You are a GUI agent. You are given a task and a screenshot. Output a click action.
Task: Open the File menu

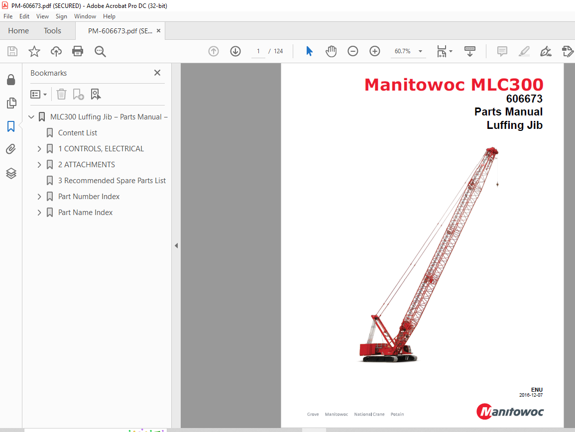(8, 16)
